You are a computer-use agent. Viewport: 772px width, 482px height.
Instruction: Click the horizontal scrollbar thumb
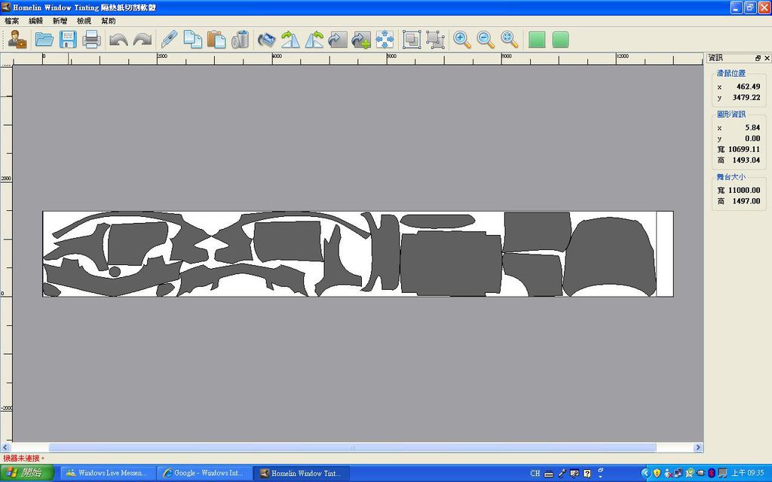click(352, 447)
